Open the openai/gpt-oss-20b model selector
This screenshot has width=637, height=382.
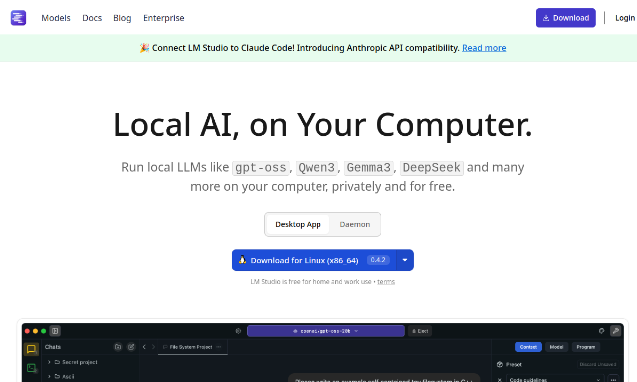pos(325,331)
